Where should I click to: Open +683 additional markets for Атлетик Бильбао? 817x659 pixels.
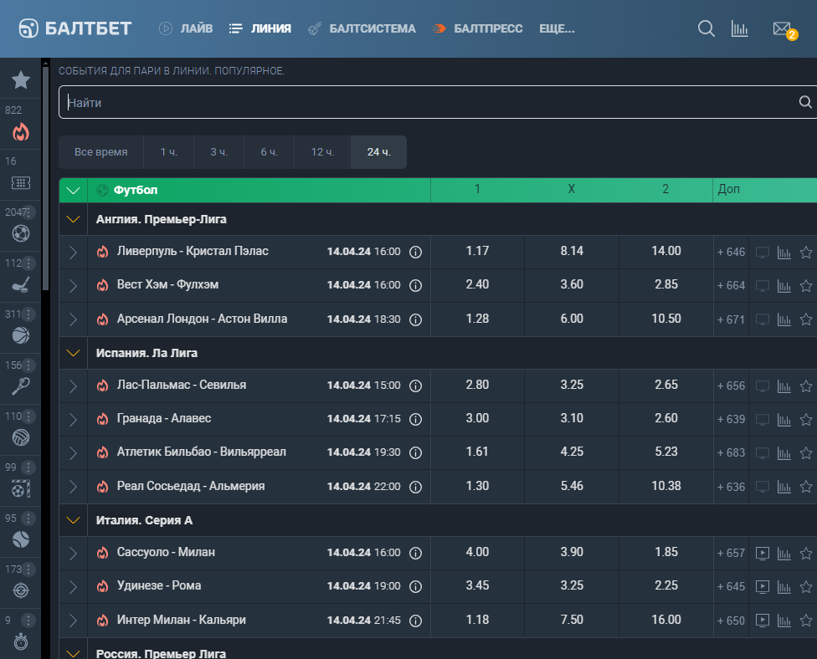click(x=731, y=453)
